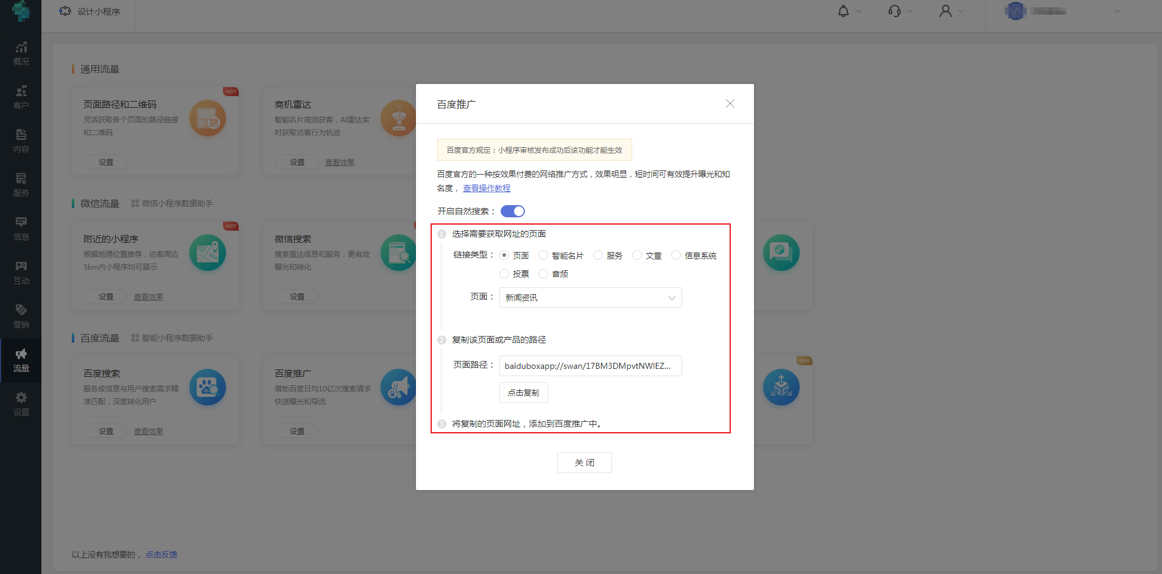Open the 概况 overview sidebar item
The image size is (1162, 574).
click(x=21, y=54)
